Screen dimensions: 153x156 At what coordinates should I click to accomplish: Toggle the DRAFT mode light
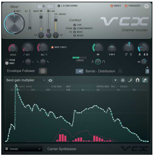point(116,6)
